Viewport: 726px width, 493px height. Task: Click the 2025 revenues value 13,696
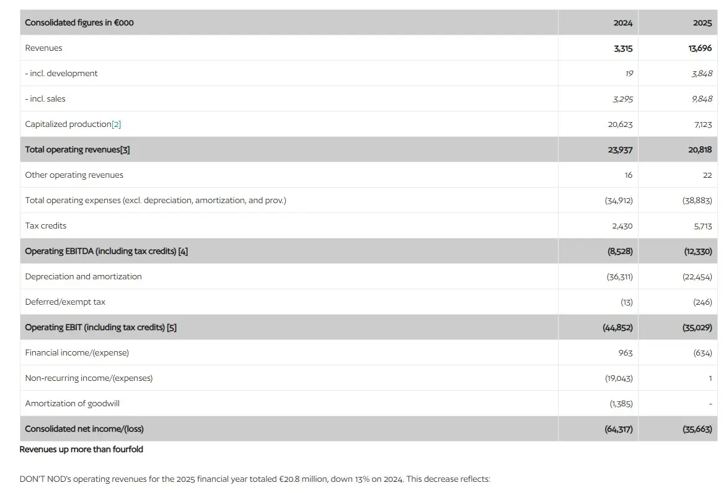pyautogui.click(x=700, y=48)
